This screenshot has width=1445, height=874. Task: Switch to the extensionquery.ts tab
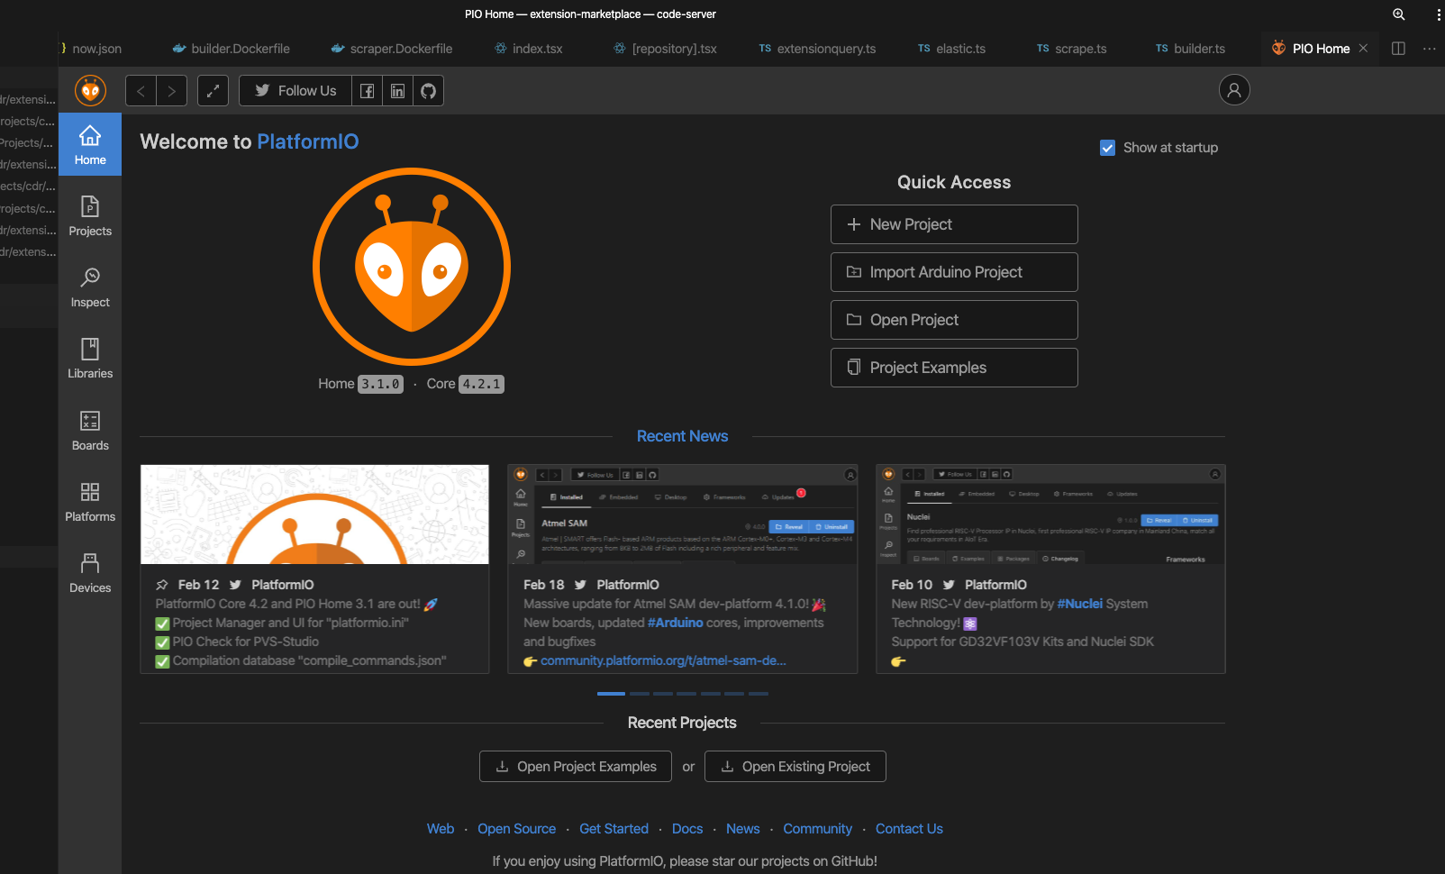(x=817, y=49)
